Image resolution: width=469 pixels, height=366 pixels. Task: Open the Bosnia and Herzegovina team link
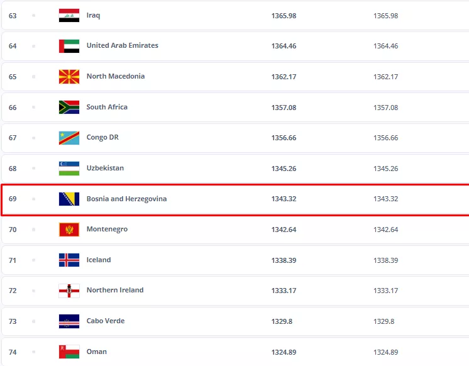(126, 199)
